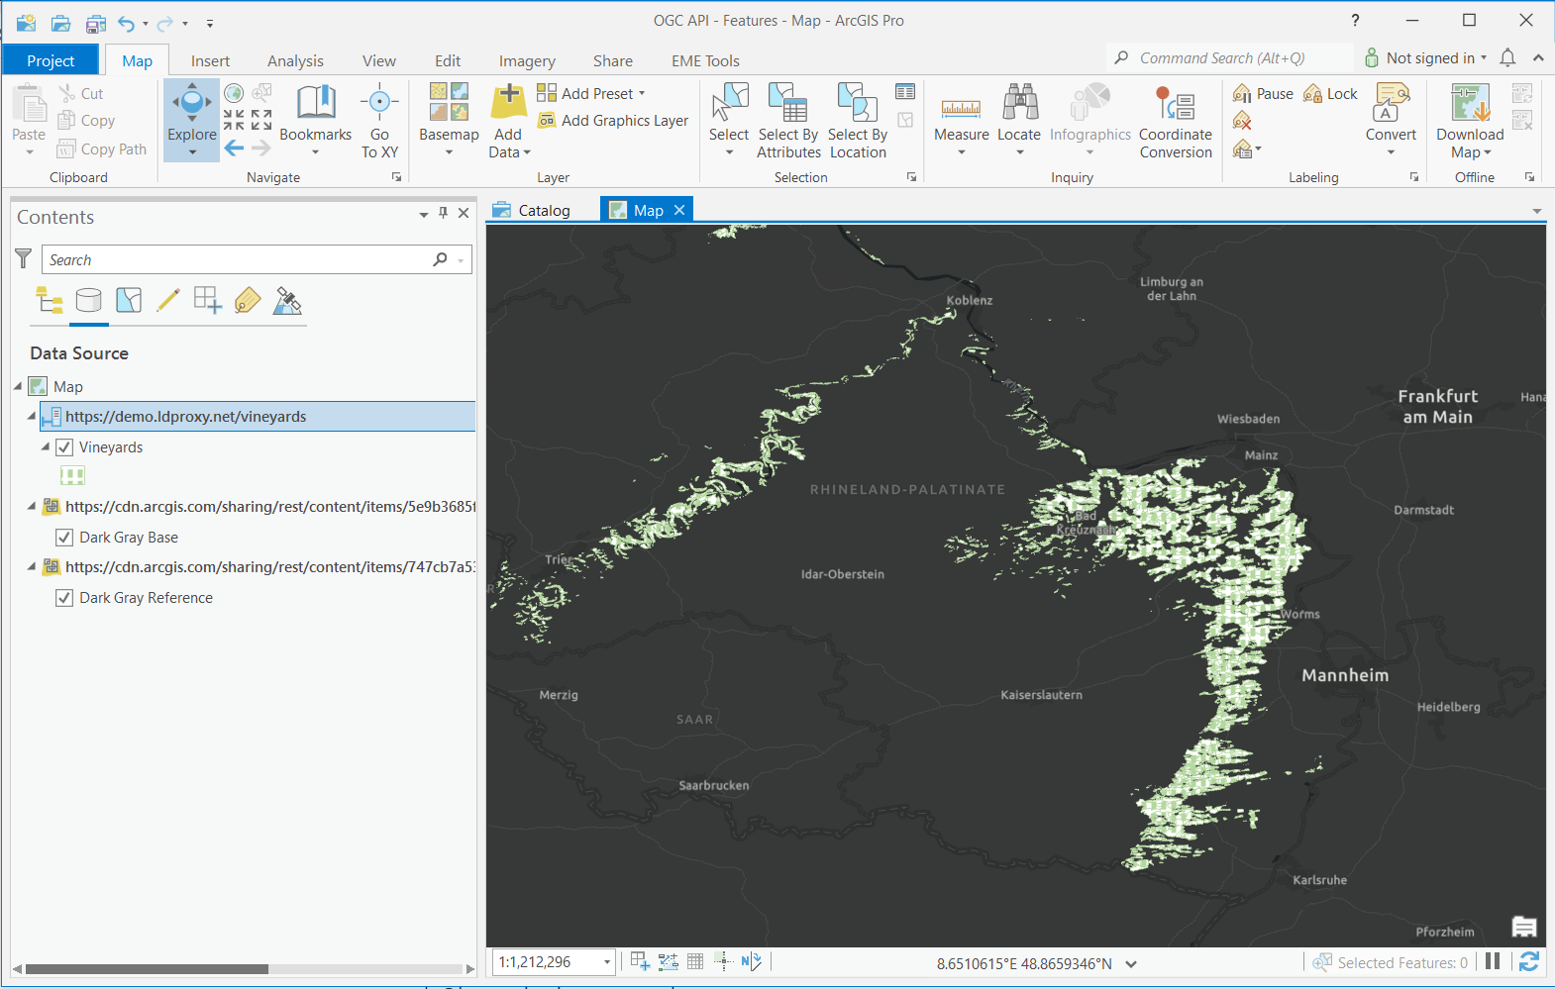This screenshot has height=989, width=1555.
Task: Switch to the Imagery ribbon tab
Action: (x=527, y=60)
